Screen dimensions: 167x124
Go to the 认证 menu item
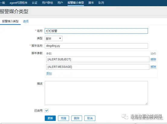35,3
